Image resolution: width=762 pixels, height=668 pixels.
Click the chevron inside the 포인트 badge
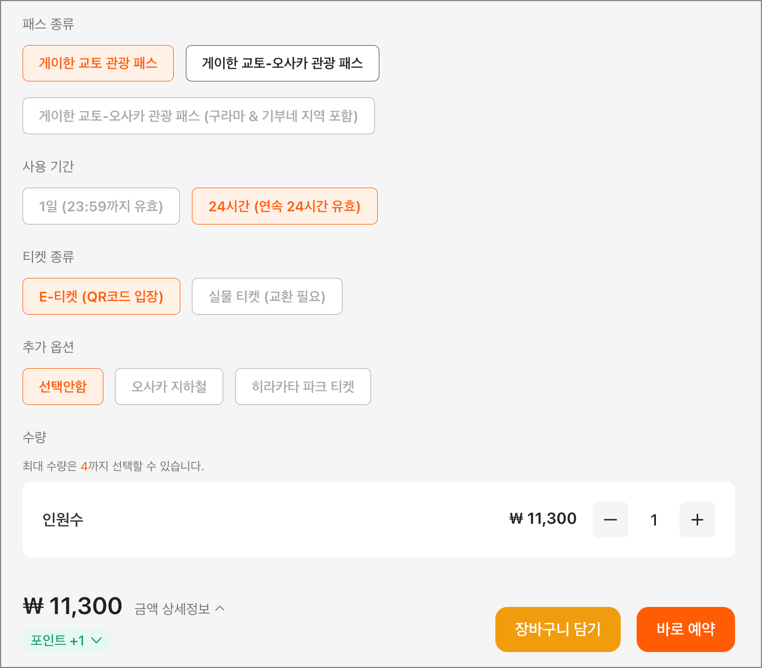pyautogui.click(x=96, y=640)
